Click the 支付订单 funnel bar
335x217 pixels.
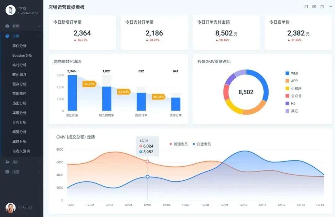176,104
